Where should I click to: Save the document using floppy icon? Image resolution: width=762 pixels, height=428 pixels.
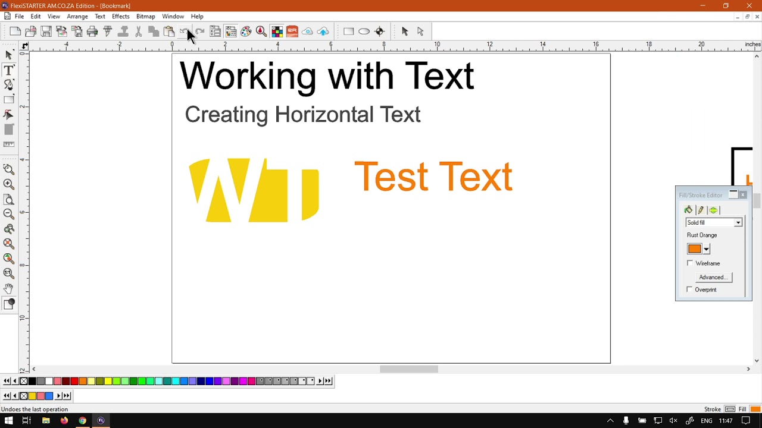point(46,32)
